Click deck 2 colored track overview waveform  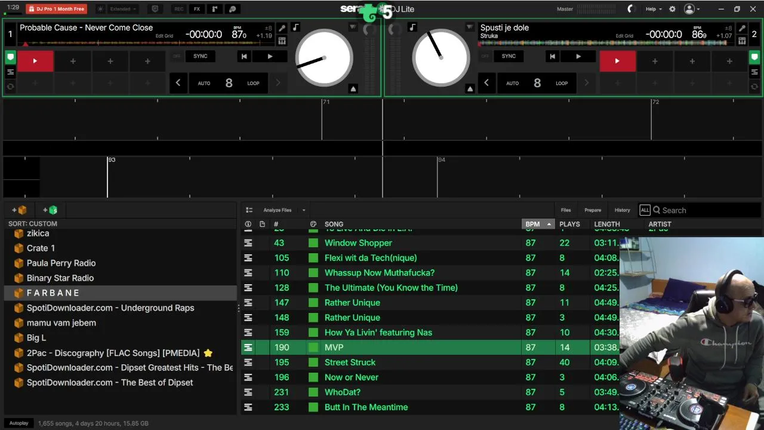606,43
